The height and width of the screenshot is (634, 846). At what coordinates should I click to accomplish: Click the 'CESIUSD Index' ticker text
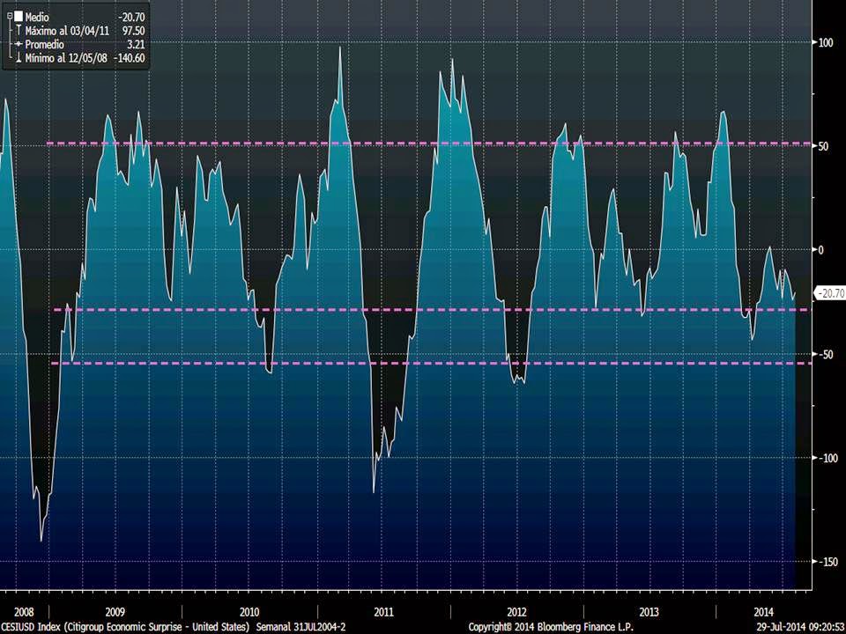click(31, 628)
